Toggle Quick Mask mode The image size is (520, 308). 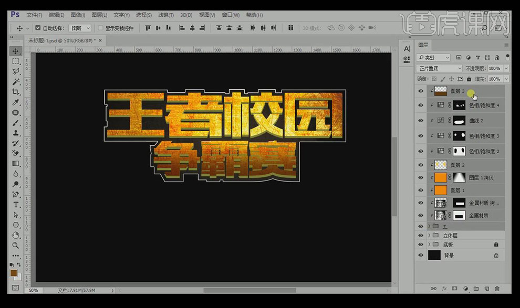16,288
